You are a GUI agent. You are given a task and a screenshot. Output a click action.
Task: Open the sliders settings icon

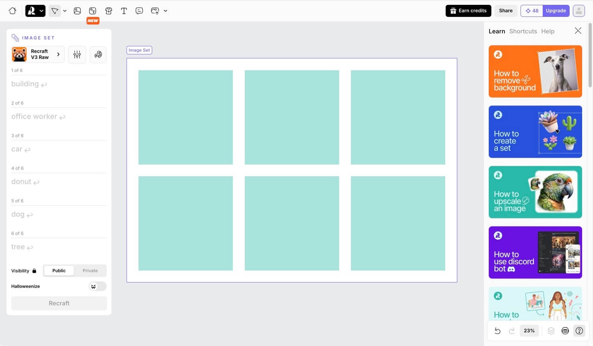(x=77, y=55)
